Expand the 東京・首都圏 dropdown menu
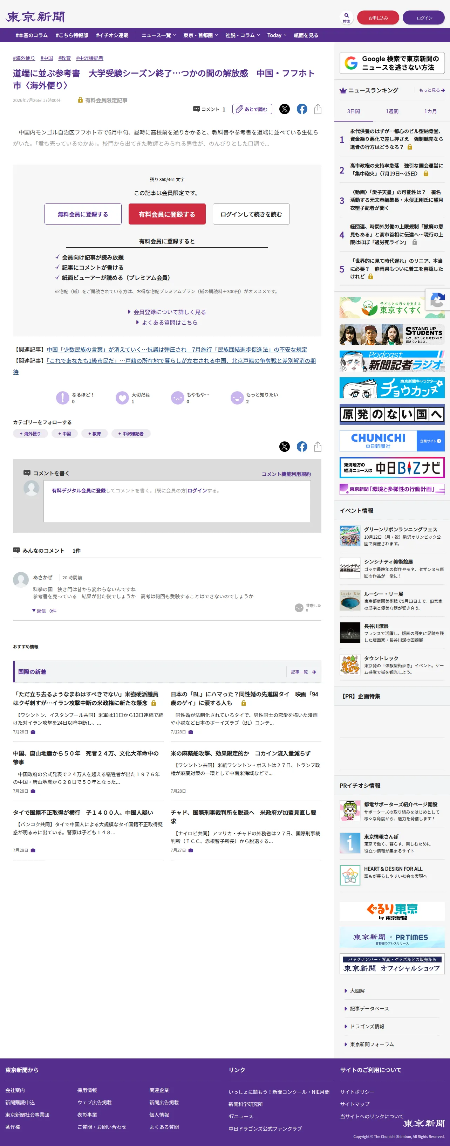This screenshot has width=450, height=1146. (200, 35)
